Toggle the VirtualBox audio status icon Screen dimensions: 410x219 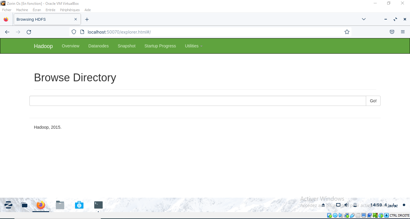click(x=340, y=215)
